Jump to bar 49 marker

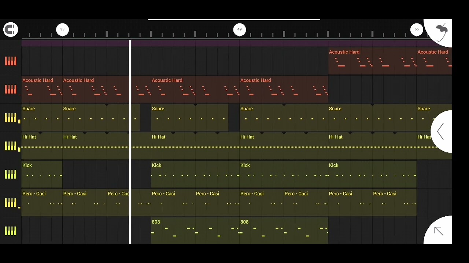point(240,29)
